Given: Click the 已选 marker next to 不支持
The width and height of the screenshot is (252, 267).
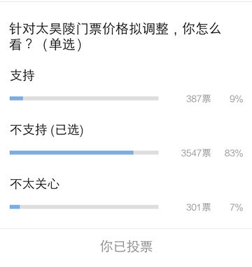Looking at the screenshot, I should 67,130.
